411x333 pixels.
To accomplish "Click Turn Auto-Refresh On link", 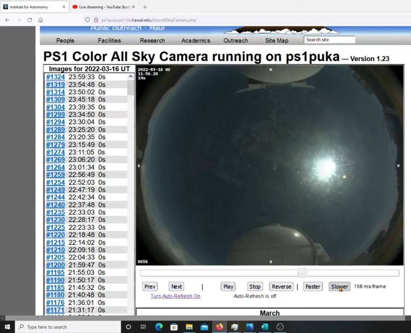I will (x=175, y=296).
